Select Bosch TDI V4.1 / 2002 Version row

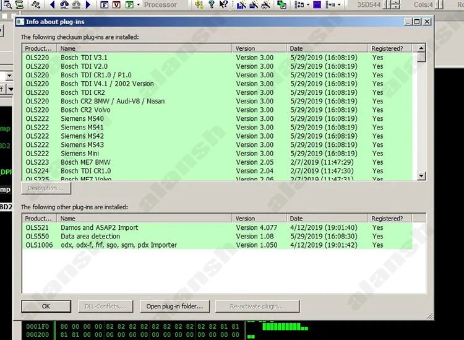click(x=217, y=84)
